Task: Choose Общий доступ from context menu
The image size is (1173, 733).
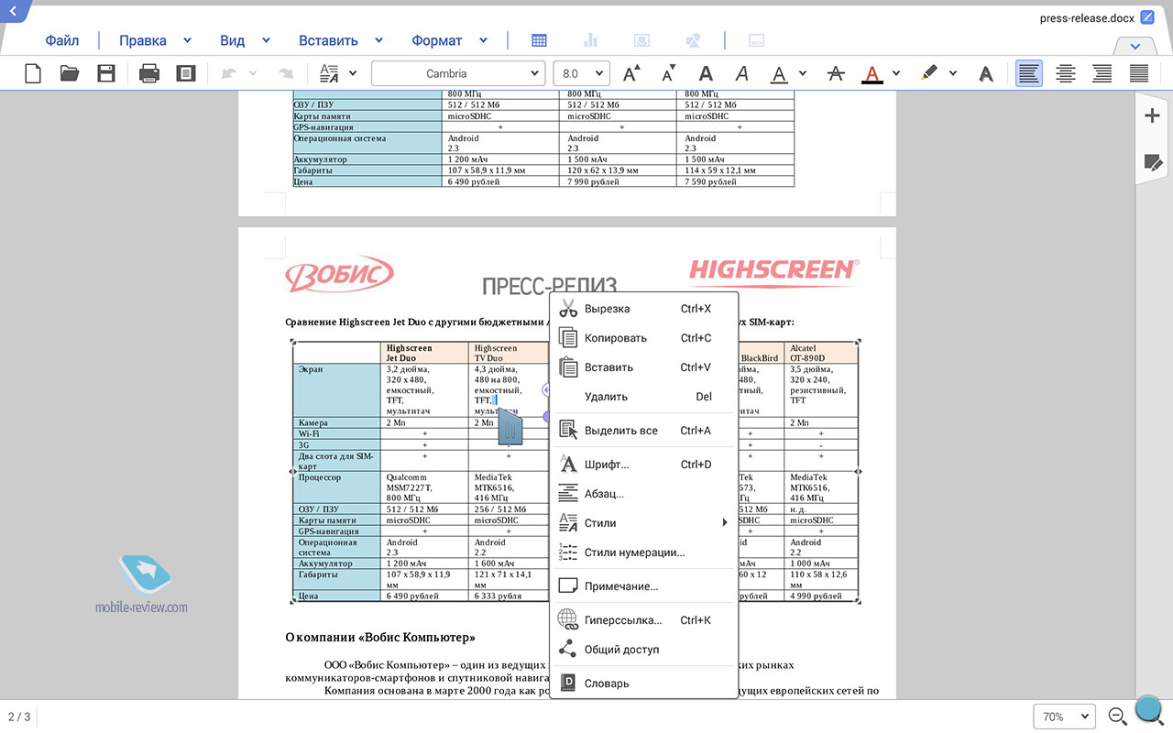Action: tap(643, 650)
